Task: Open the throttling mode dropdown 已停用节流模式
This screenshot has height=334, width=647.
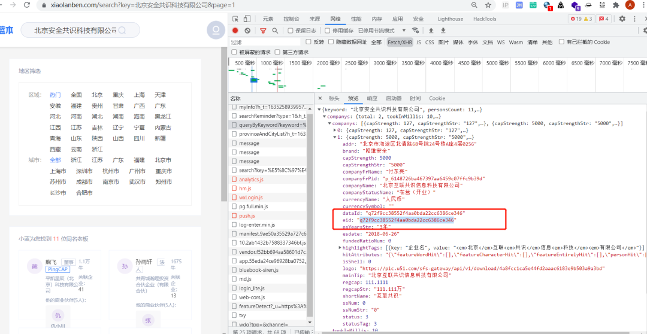Action: 382,31
